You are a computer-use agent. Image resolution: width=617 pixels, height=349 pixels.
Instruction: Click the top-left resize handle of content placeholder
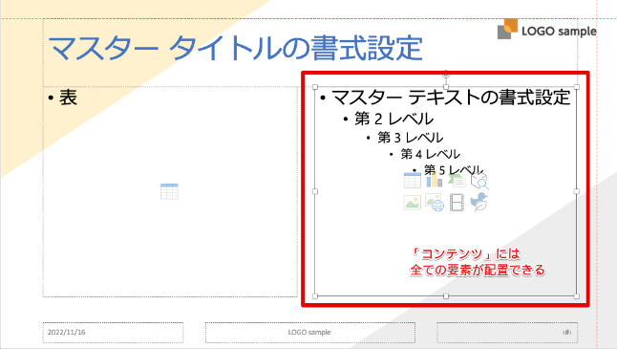click(315, 87)
